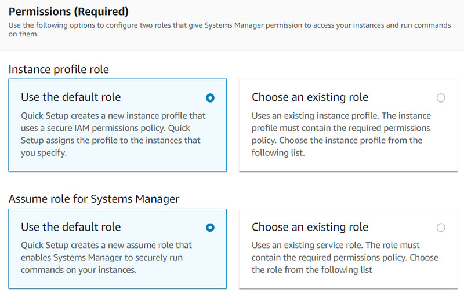Select default role radio under Instance profile role
This screenshot has width=464, height=296.
point(210,98)
